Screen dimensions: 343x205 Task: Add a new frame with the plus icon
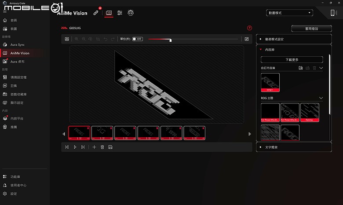[94, 147]
